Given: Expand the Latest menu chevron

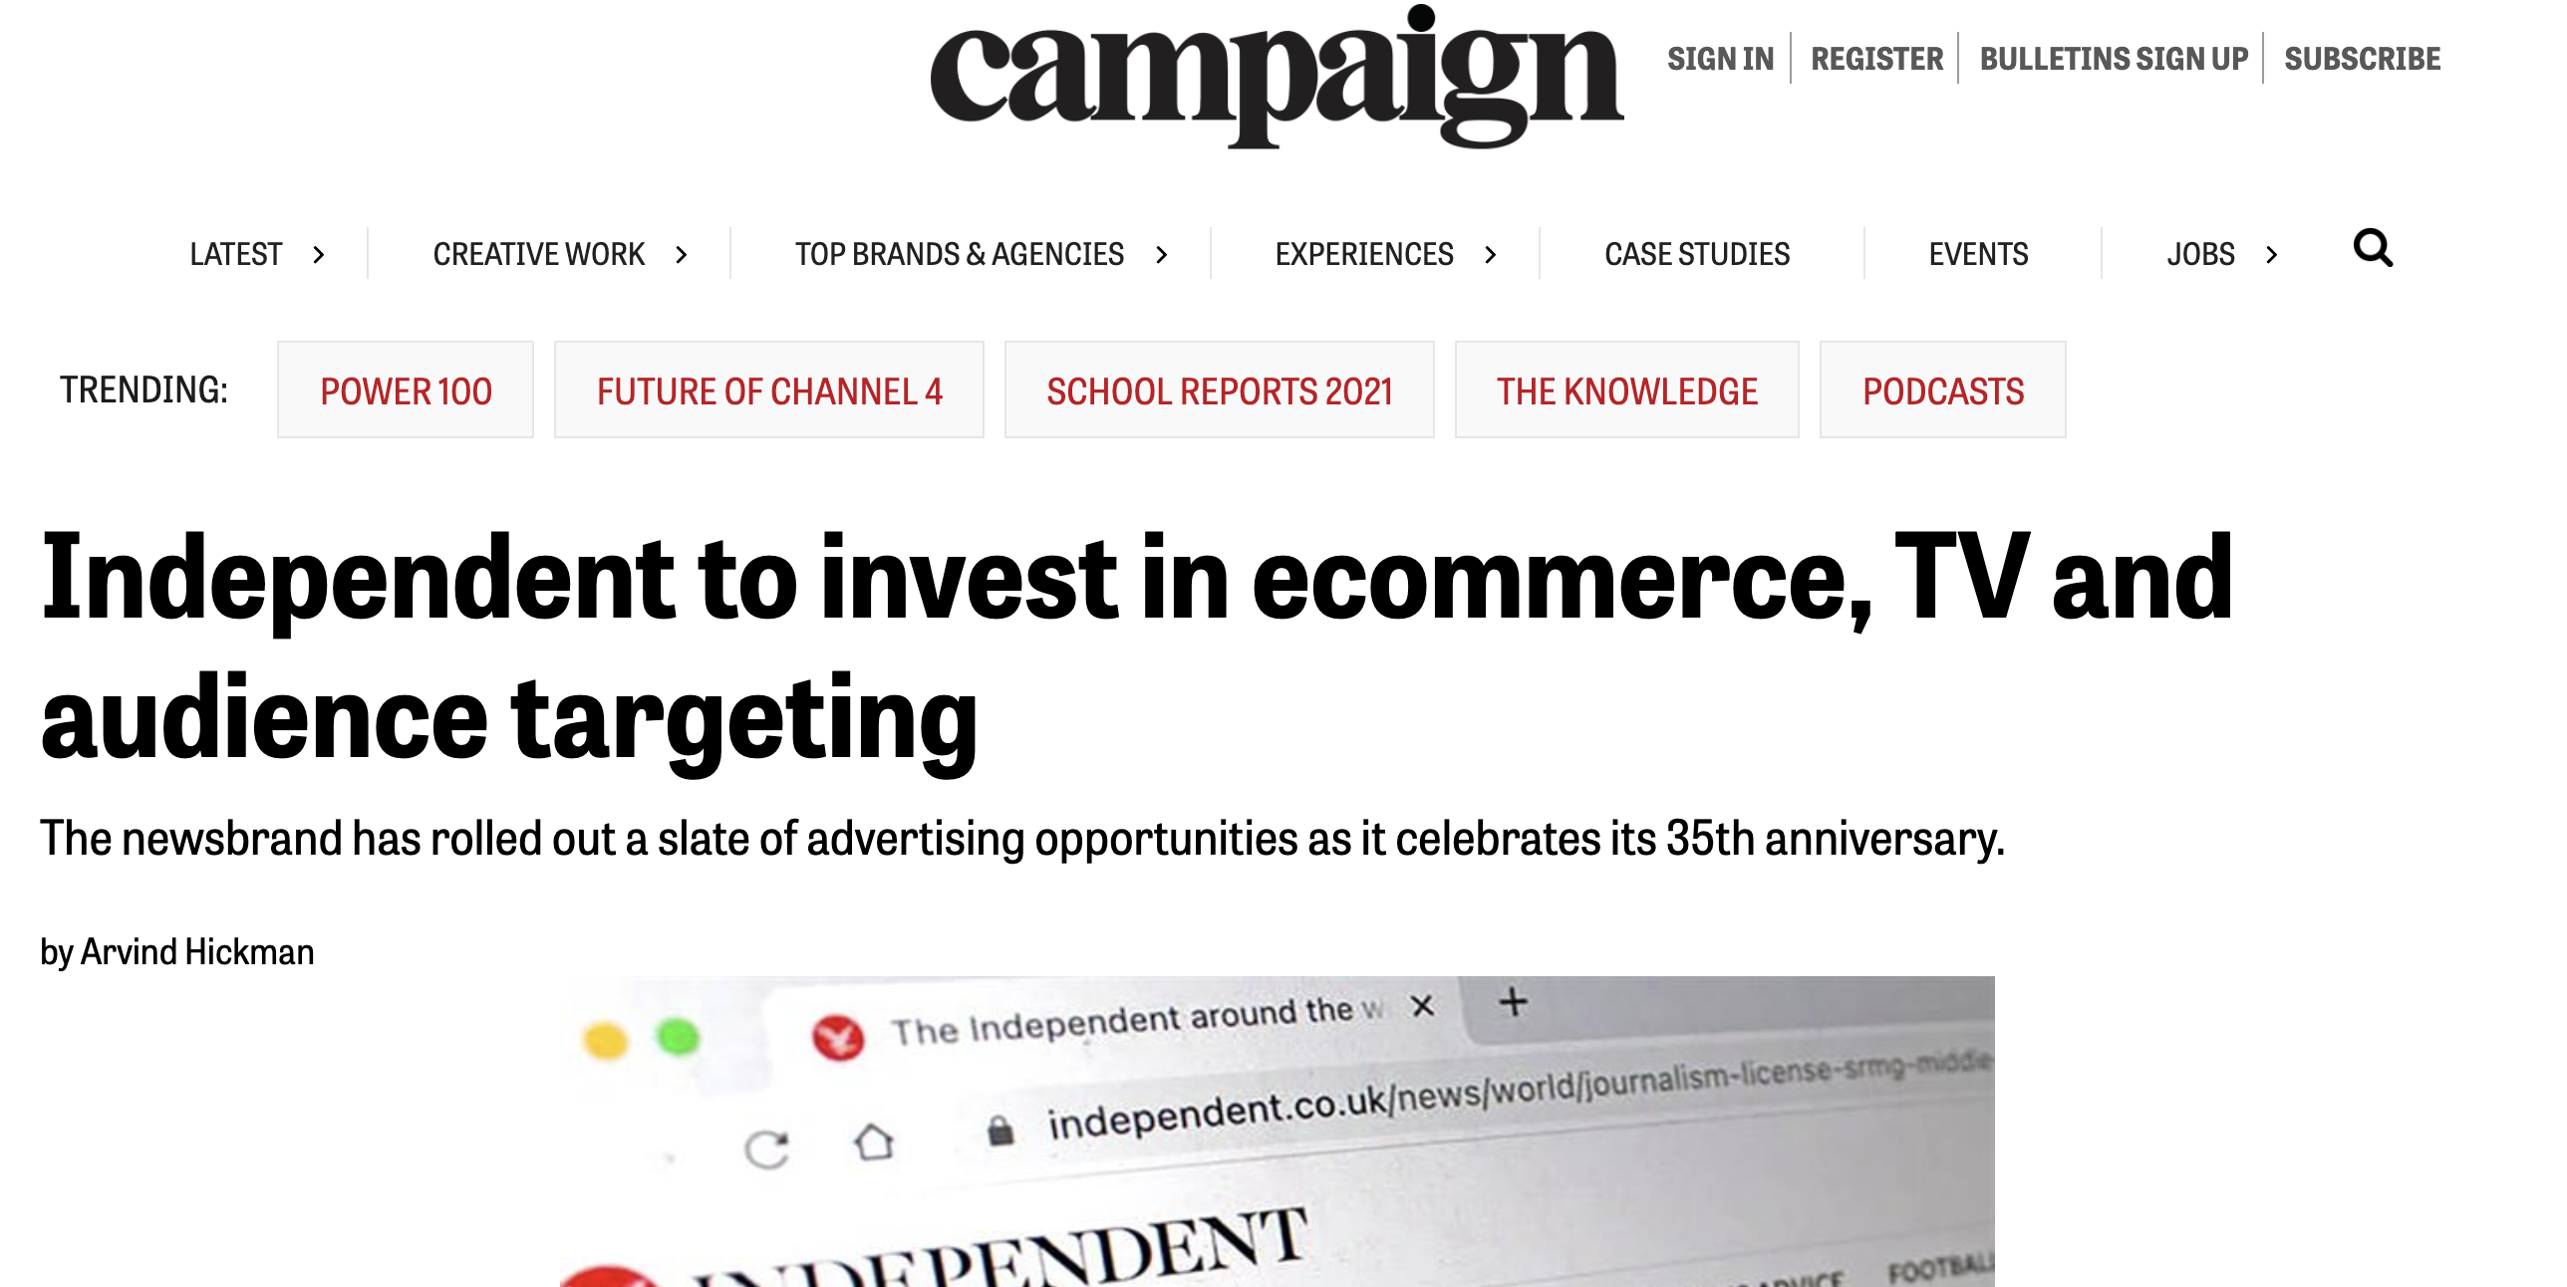Looking at the screenshot, I should pyautogui.click(x=319, y=255).
